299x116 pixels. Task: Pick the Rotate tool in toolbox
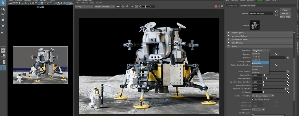[3, 26]
